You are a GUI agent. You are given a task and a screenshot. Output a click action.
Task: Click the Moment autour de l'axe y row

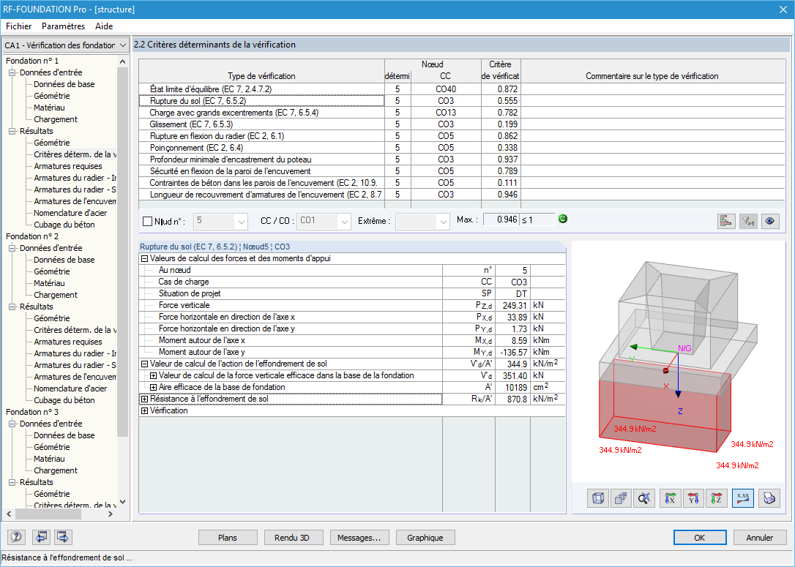(x=352, y=352)
